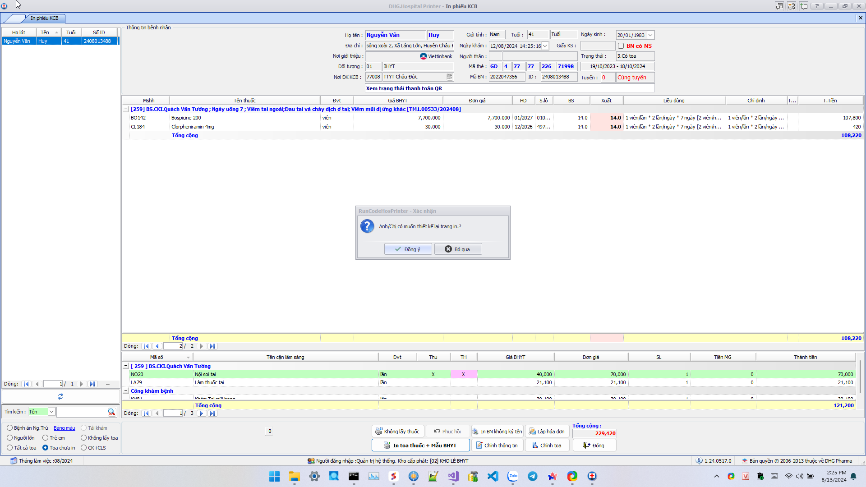Screen dimensions: 866x487
Task: Open the Ngày sinh date dropdown
Action: (650, 35)
